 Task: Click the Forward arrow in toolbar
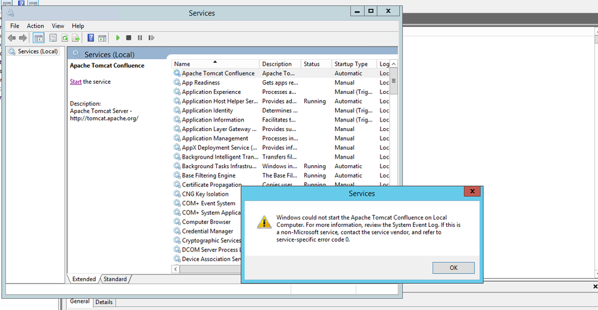(x=23, y=38)
